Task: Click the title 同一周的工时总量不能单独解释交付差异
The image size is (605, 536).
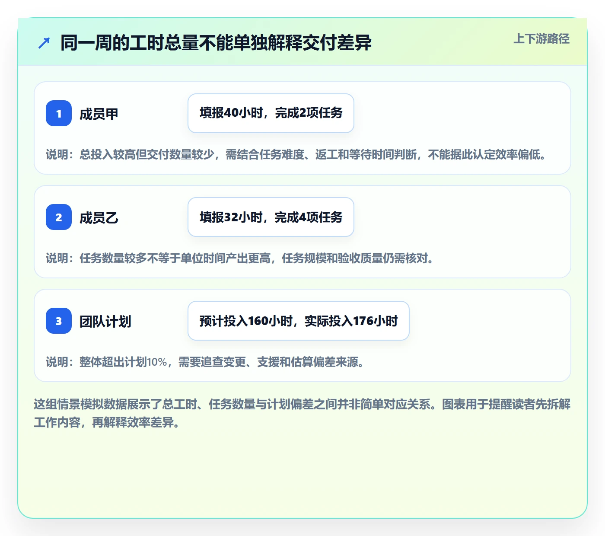Action: [216, 43]
